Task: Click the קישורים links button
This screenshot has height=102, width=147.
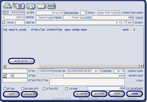Action: click(82, 94)
